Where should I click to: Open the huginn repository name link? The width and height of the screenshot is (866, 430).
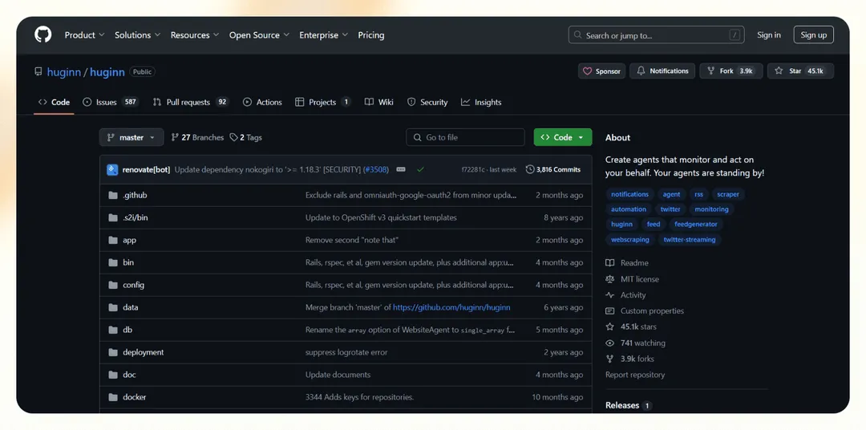107,72
